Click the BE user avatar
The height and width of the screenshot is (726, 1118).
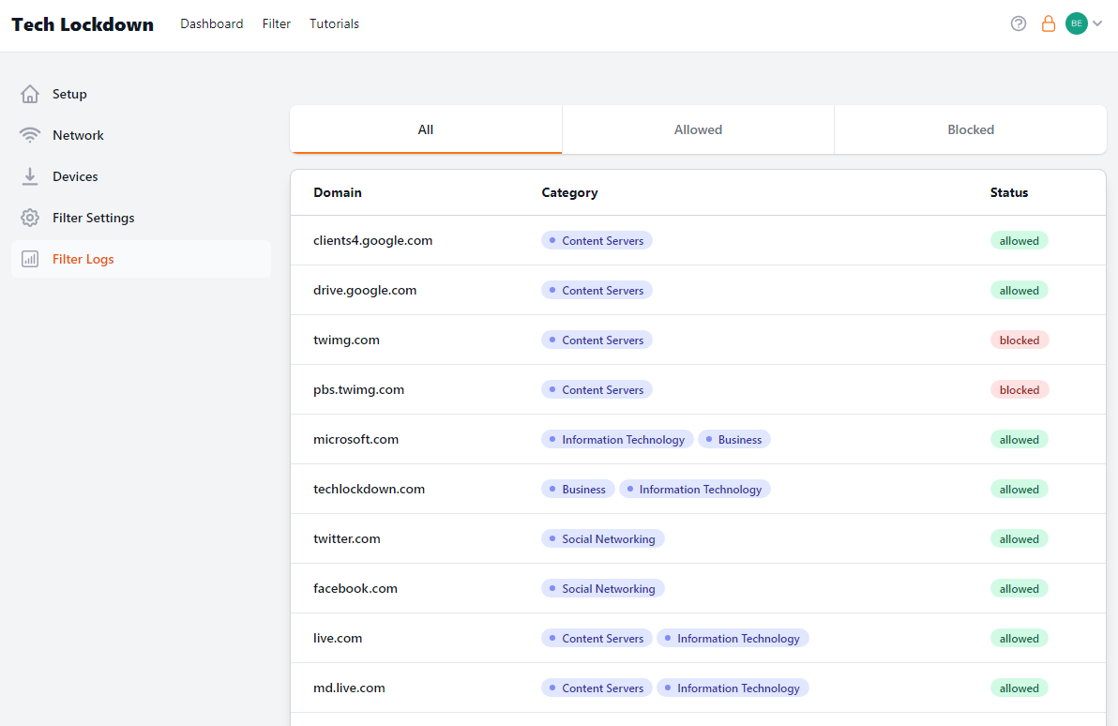coord(1076,23)
